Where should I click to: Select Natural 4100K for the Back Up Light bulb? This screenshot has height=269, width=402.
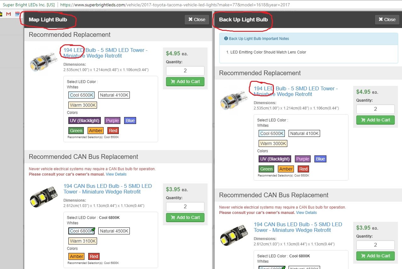pos(304,133)
